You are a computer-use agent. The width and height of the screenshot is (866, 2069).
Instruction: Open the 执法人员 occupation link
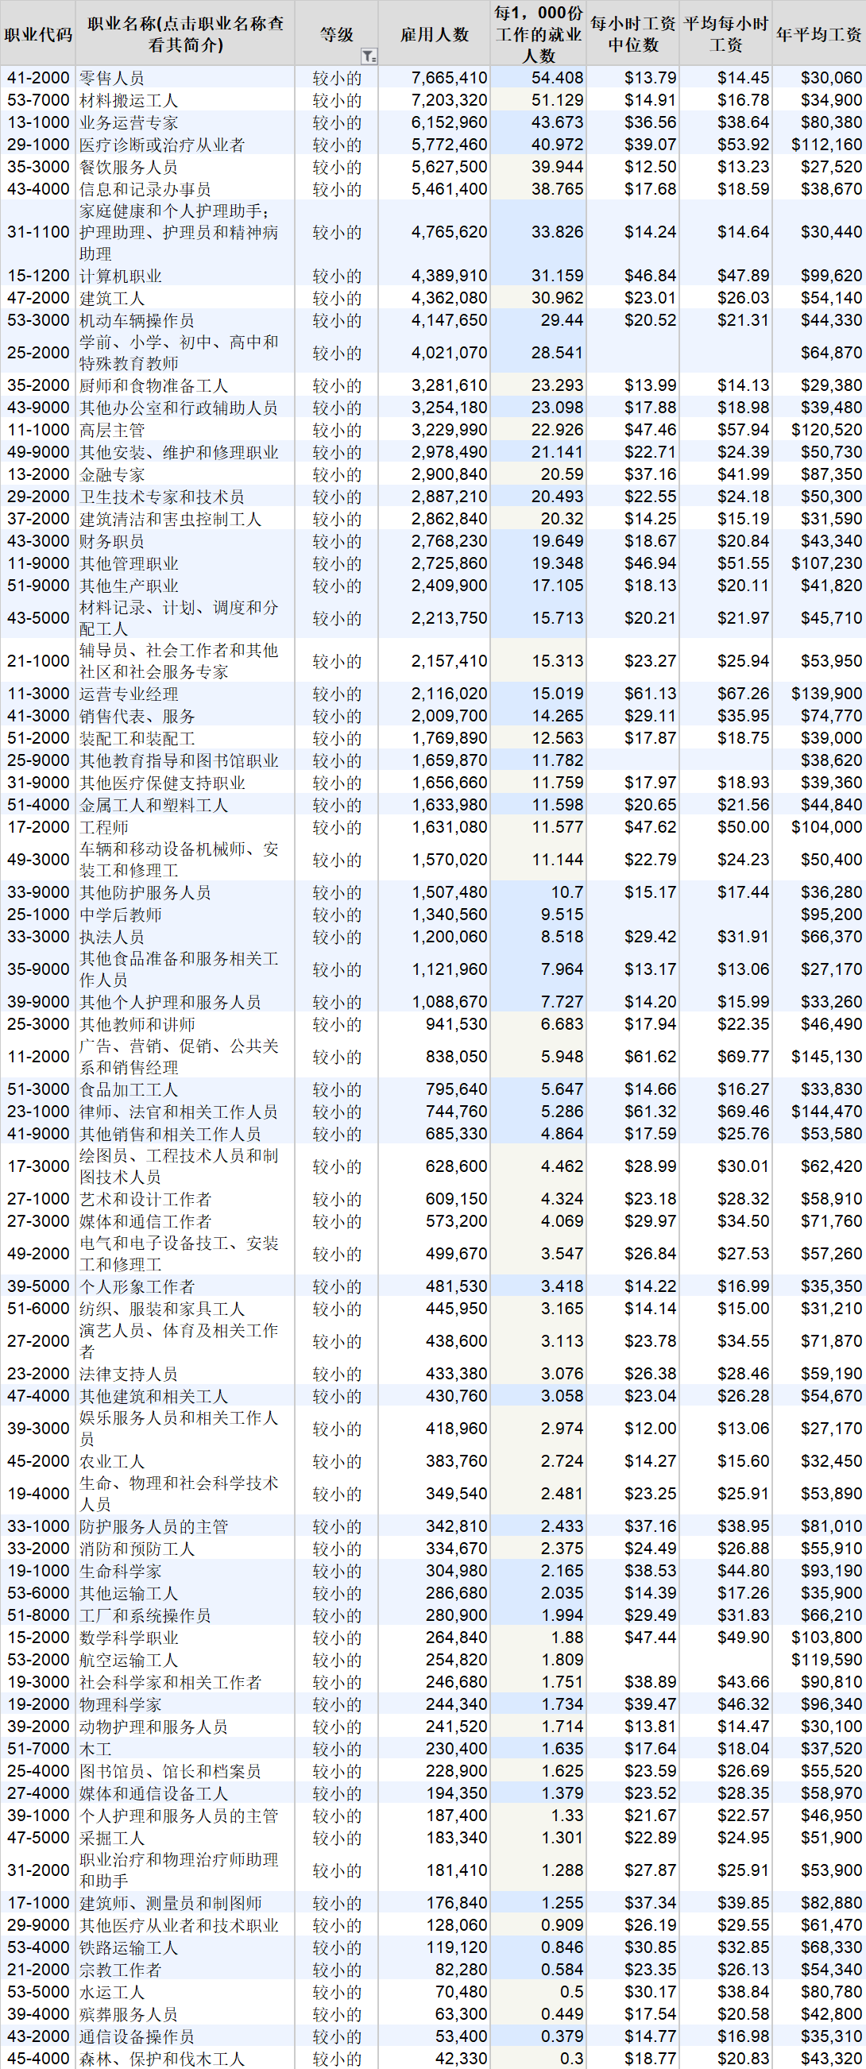[112, 937]
